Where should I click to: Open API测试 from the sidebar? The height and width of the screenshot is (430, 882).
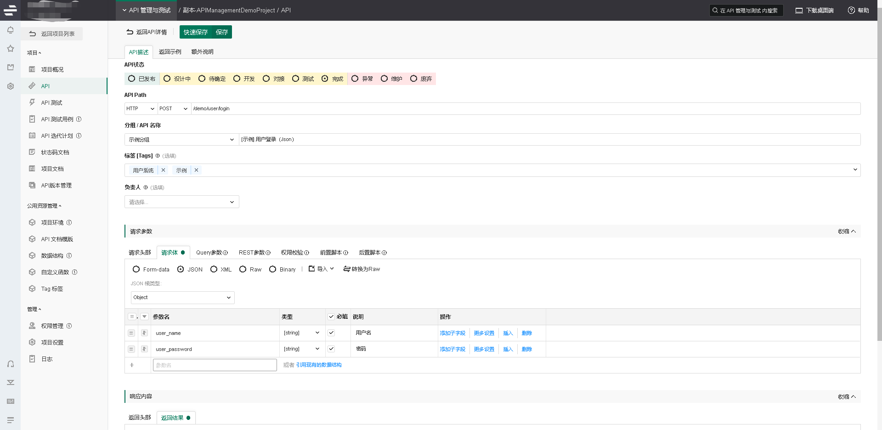coord(51,102)
